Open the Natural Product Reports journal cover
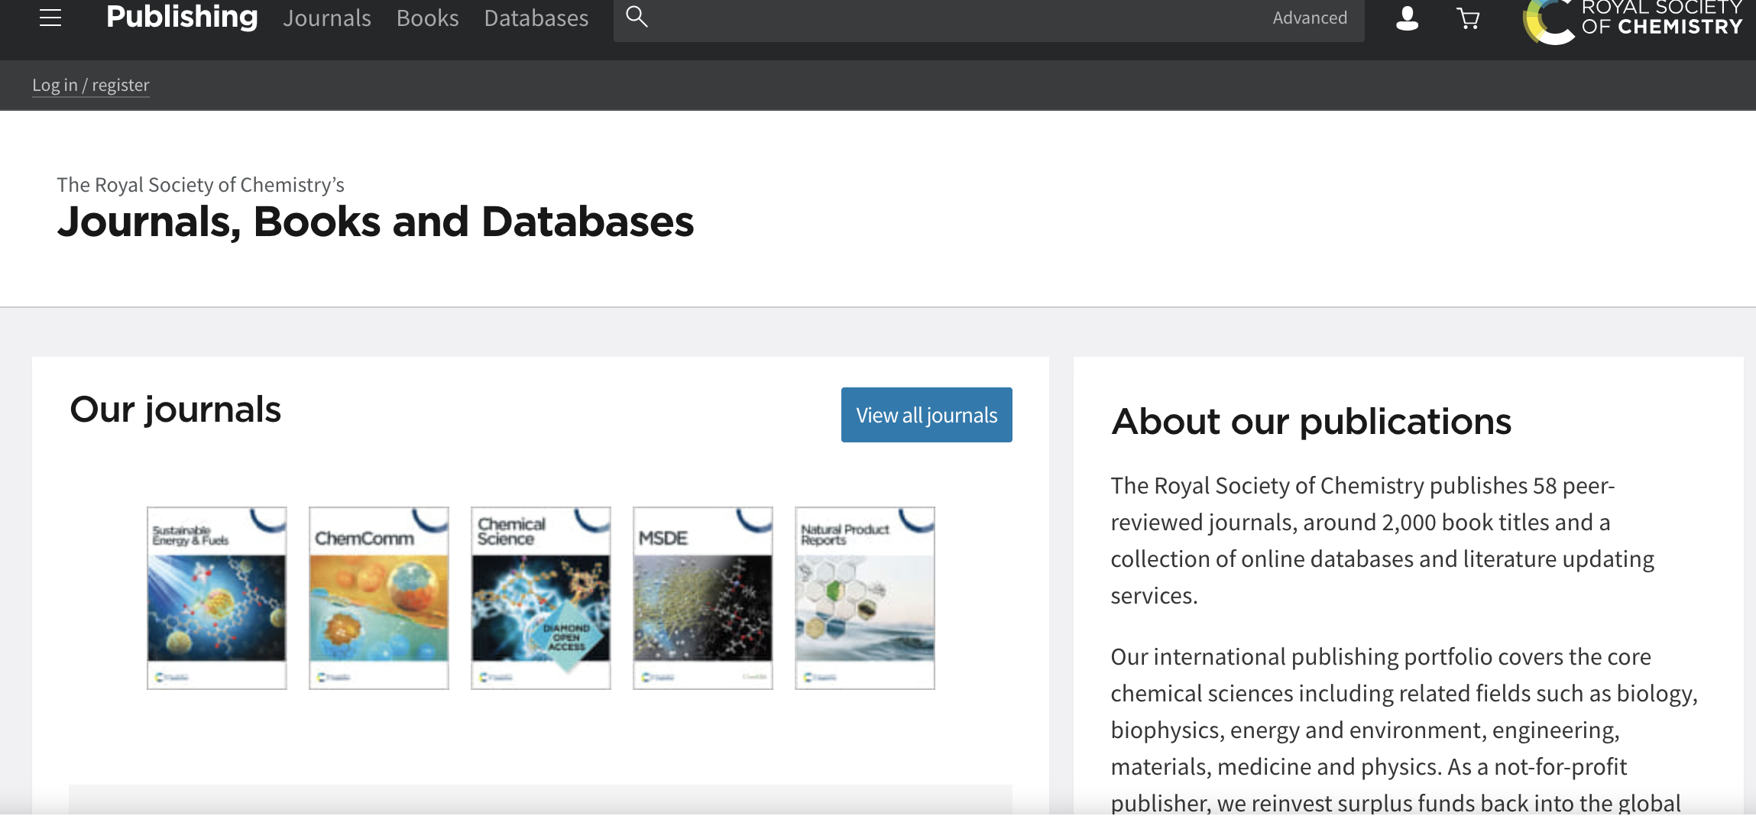Image resolution: width=1756 pixels, height=816 pixels. point(865,598)
